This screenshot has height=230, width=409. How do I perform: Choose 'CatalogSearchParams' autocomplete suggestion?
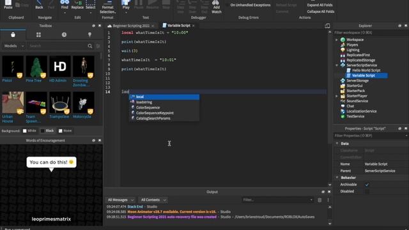[x=165, y=118]
